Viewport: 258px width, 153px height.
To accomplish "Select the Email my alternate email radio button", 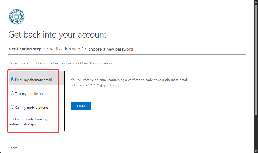I will tap(12, 79).
